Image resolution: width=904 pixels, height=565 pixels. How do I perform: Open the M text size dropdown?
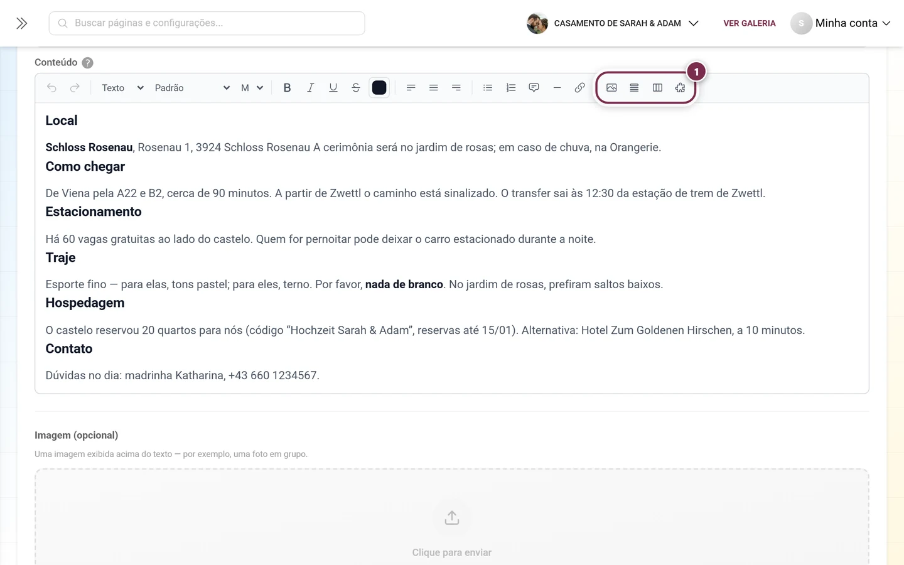[x=252, y=88]
